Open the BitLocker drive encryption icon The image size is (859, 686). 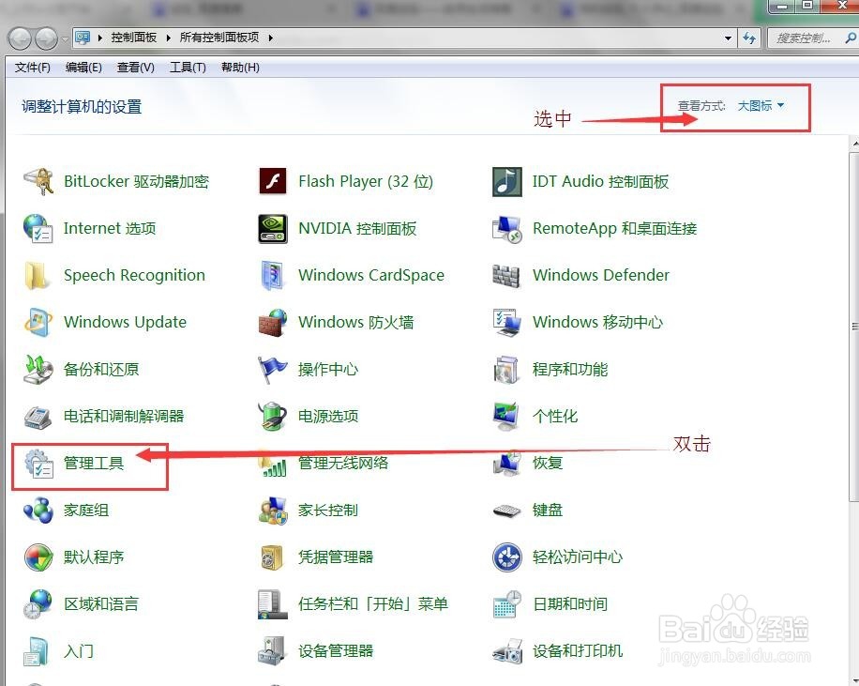[x=38, y=181]
